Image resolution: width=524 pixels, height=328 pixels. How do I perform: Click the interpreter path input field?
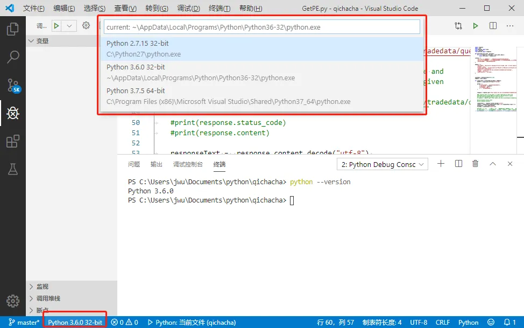[x=262, y=27]
